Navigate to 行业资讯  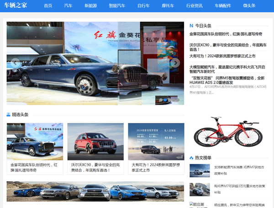click(195, 5)
